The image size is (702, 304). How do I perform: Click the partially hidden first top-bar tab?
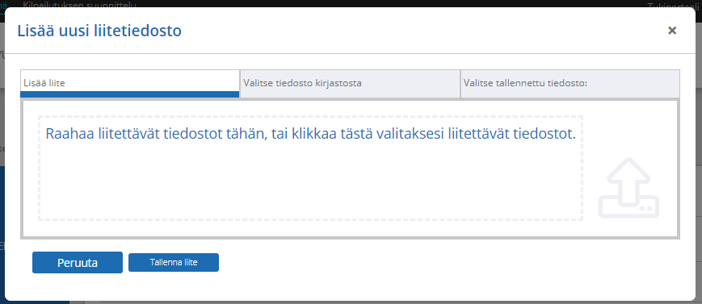(x=3, y=4)
